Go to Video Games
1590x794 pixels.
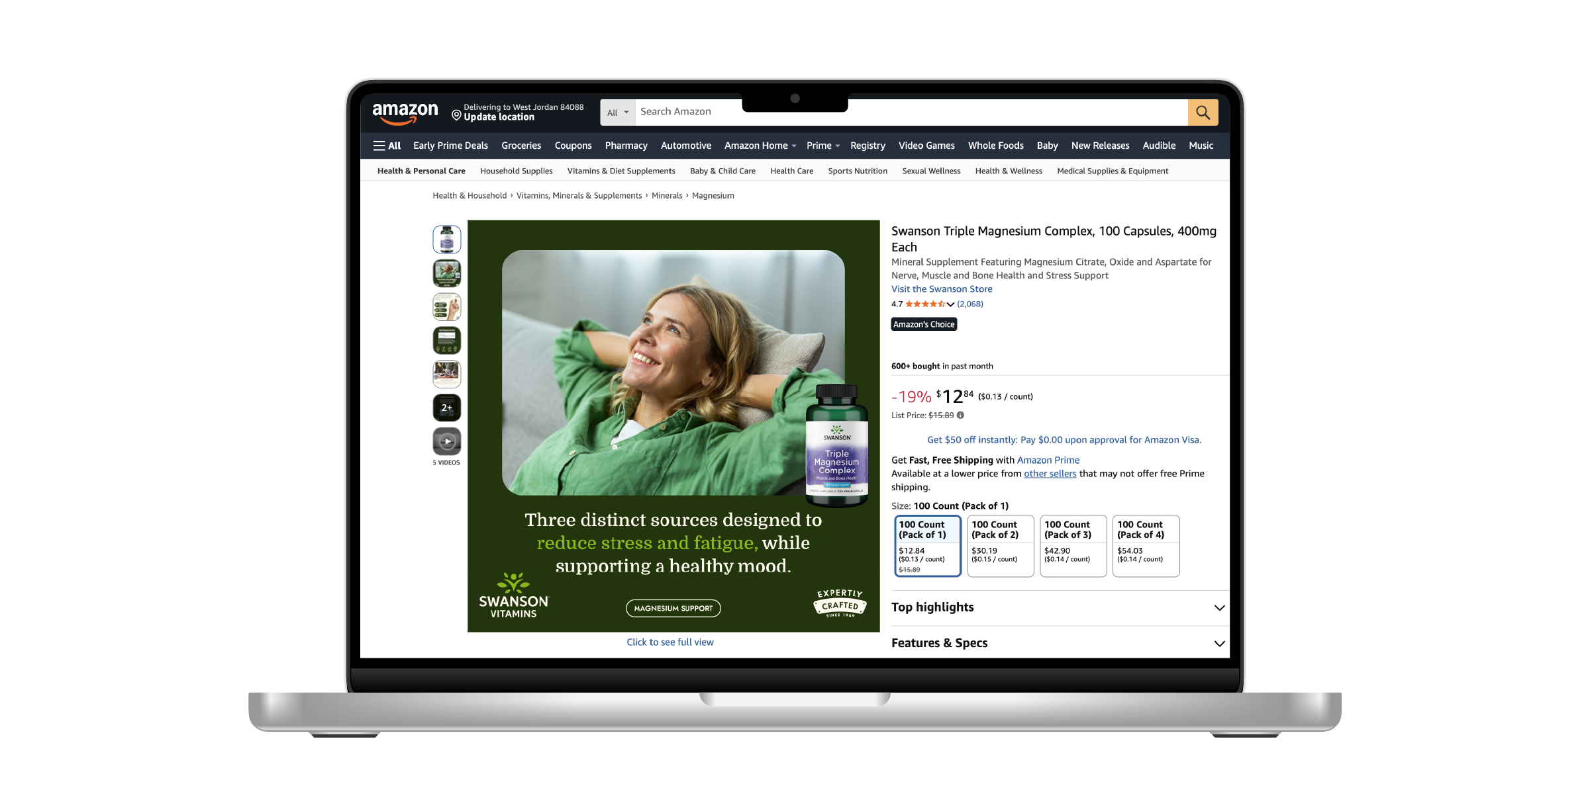click(926, 146)
